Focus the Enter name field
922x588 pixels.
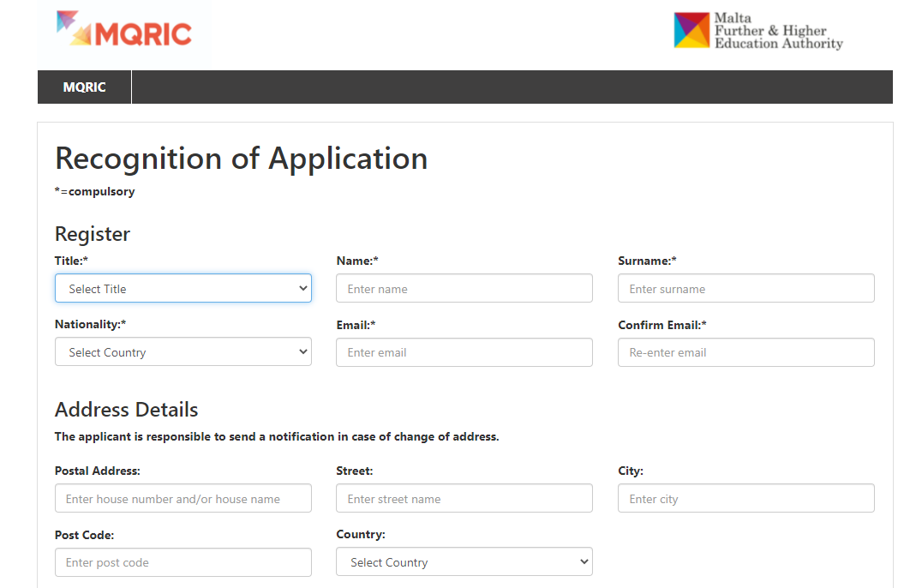click(464, 289)
